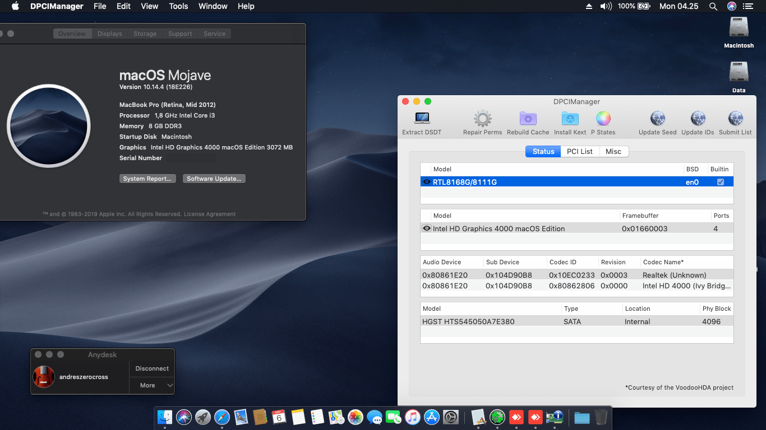Open the Tools menu in menu bar
This screenshot has width=766, height=430.
coord(178,6)
